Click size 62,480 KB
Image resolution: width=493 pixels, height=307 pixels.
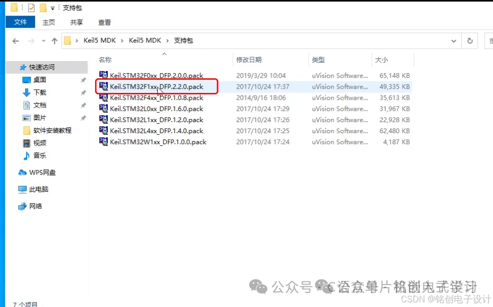point(395,131)
